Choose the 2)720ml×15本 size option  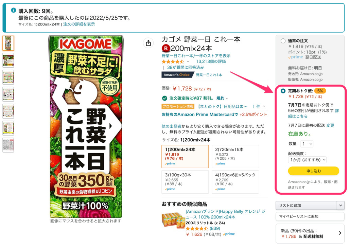coord(236,156)
